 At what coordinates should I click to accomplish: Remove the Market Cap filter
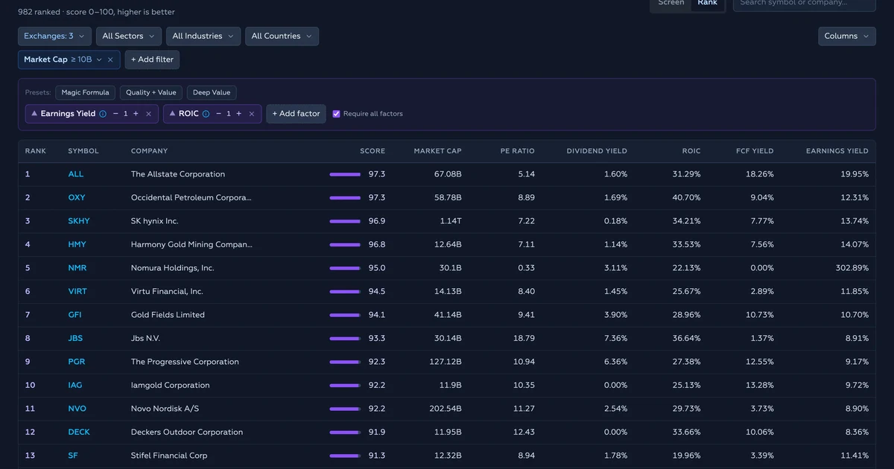pos(110,60)
